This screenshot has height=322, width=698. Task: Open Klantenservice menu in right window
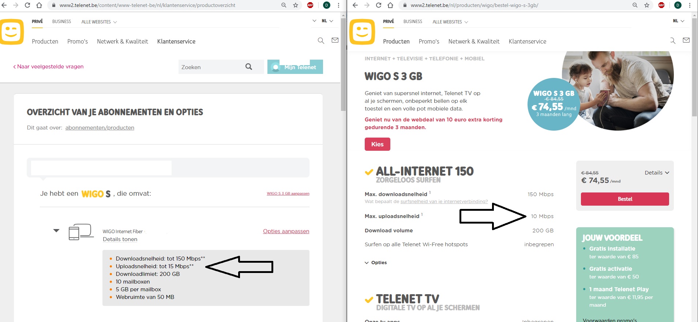point(527,42)
